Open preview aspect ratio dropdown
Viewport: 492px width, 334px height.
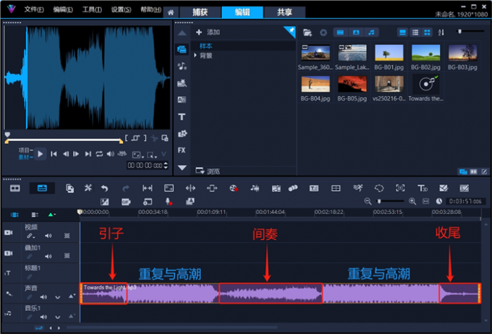pyautogui.click(x=137, y=155)
